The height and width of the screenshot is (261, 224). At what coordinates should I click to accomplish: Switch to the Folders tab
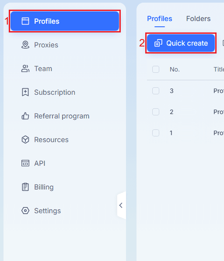pos(198,18)
